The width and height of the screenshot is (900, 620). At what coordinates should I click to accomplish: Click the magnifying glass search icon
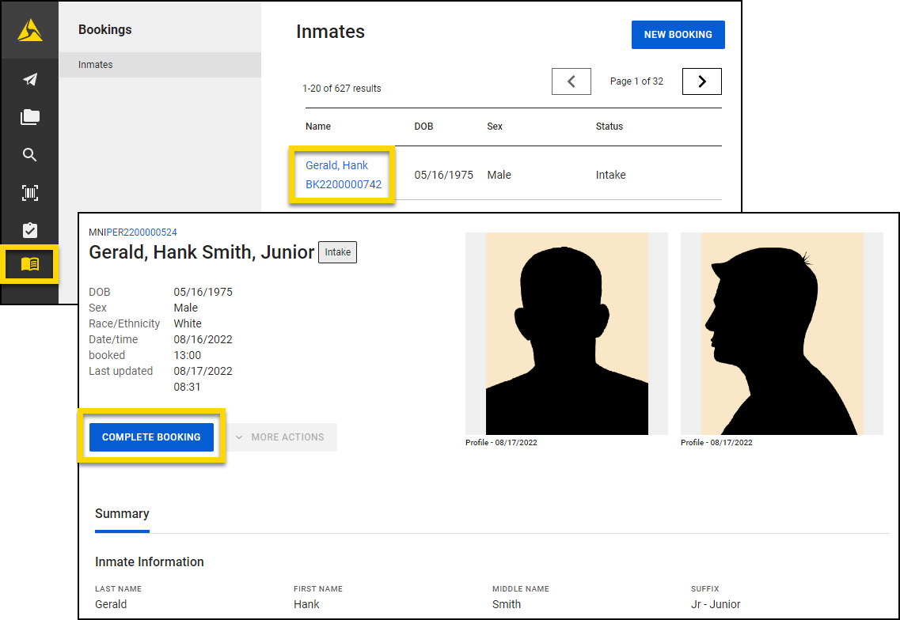(x=29, y=155)
